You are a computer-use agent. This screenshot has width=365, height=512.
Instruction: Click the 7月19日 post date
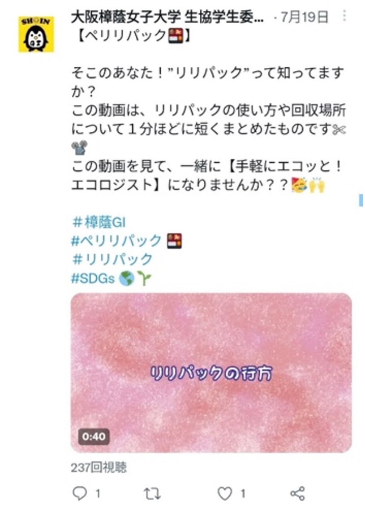[305, 17]
